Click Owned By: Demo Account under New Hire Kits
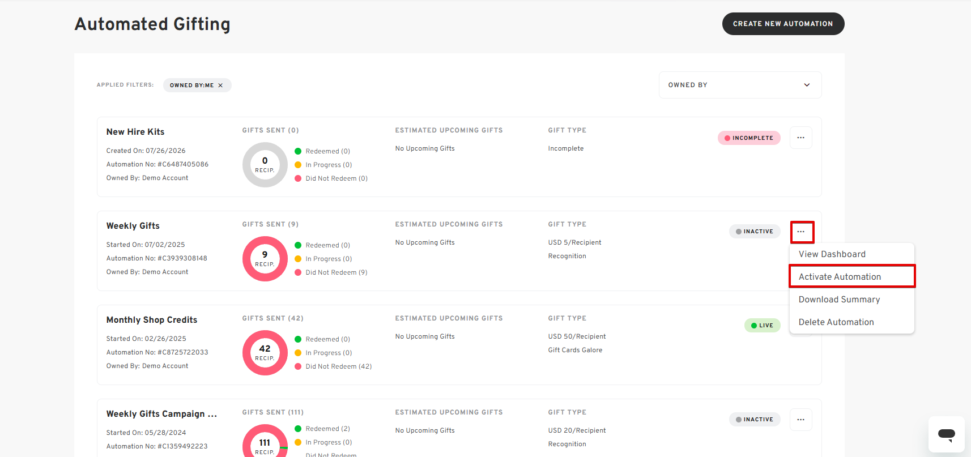The image size is (971, 457). pyautogui.click(x=147, y=178)
